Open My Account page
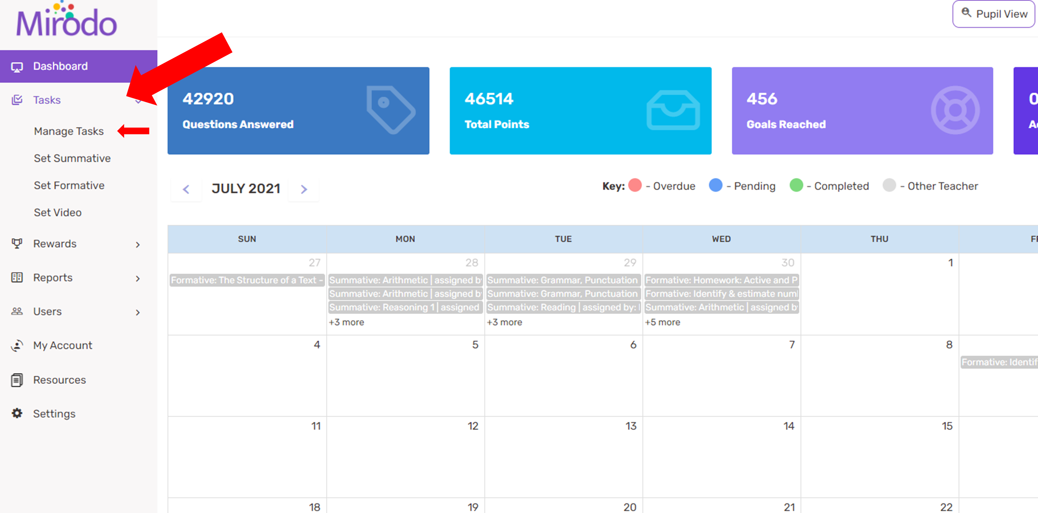1038x513 pixels. (79, 345)
